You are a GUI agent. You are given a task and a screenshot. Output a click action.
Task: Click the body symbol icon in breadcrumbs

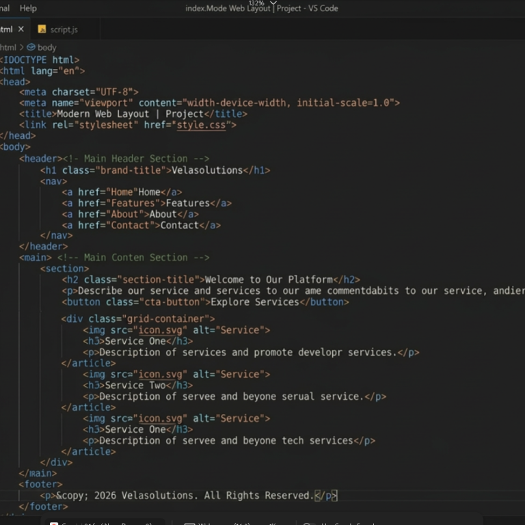click(x=31, y=47)
